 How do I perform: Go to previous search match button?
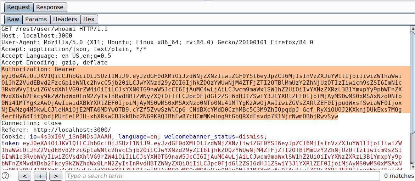click(24, 176)
